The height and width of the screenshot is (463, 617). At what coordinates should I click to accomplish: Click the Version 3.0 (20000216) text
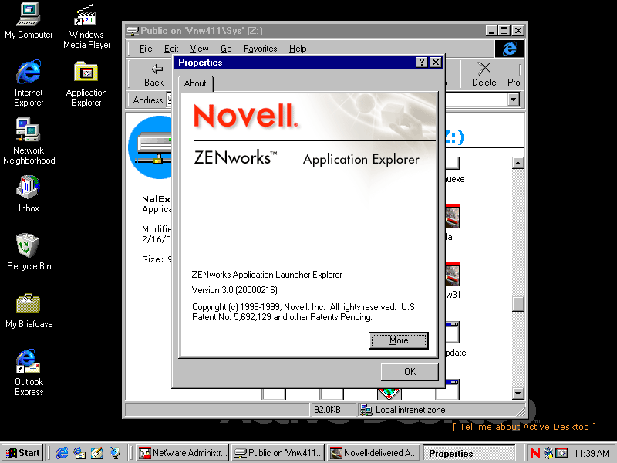tap(234, 290)
